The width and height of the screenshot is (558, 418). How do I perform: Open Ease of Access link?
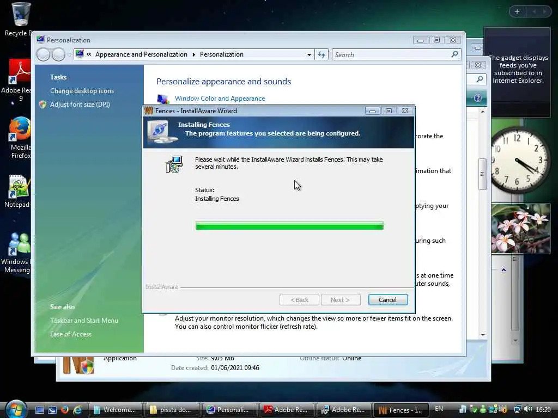click(71, 334)
